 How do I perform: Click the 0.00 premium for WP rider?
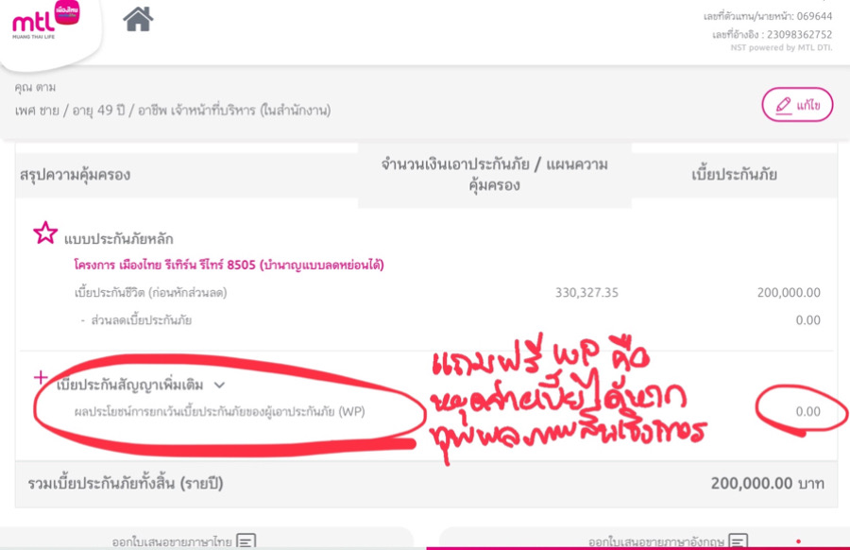click(x=807, y=412)
